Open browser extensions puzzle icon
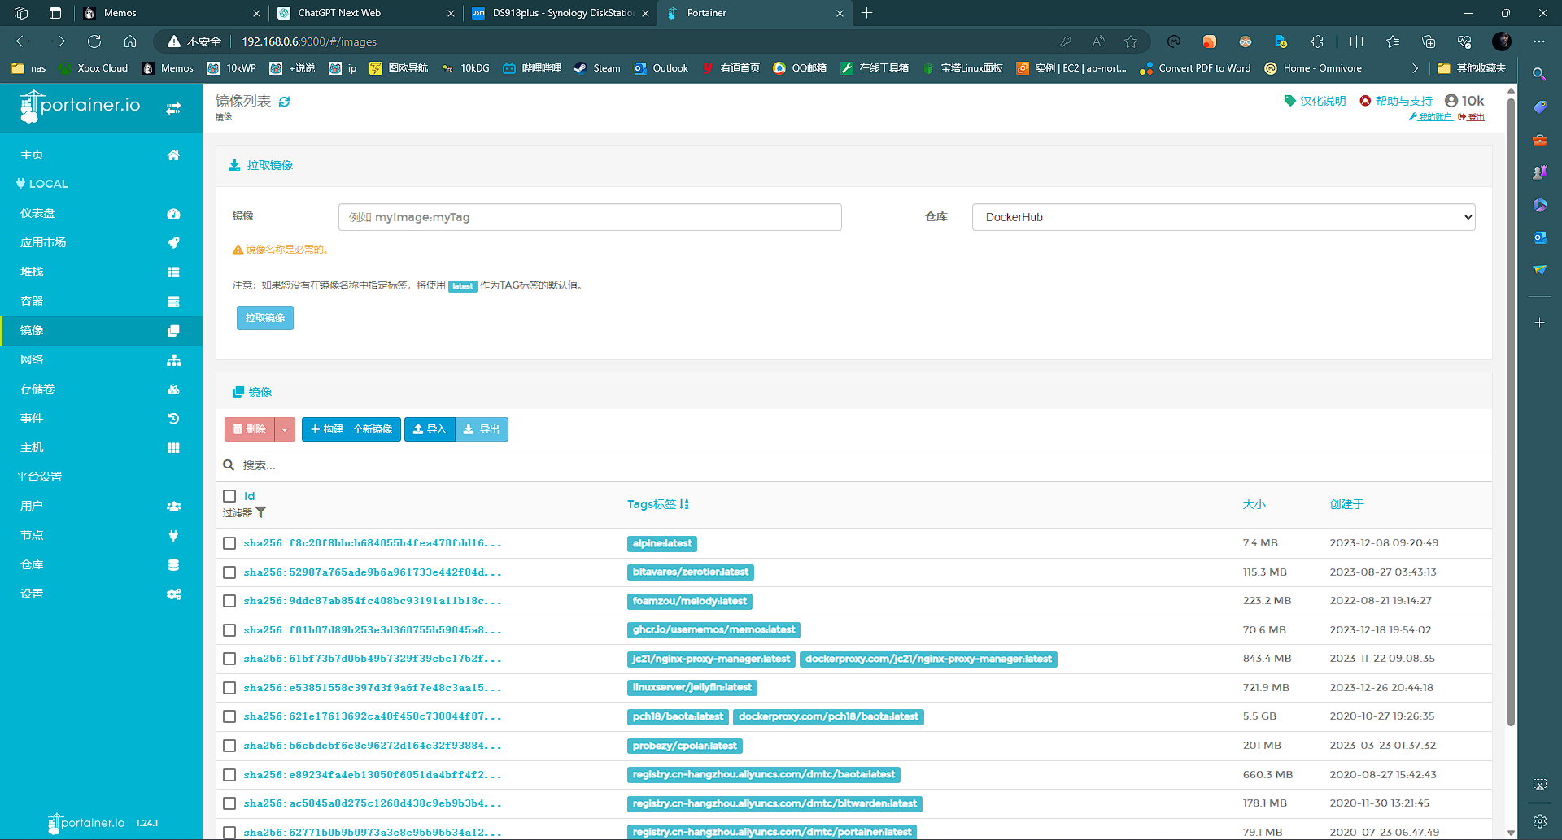Viewport: 1562px width, 840px height. tap(1317, 41)
